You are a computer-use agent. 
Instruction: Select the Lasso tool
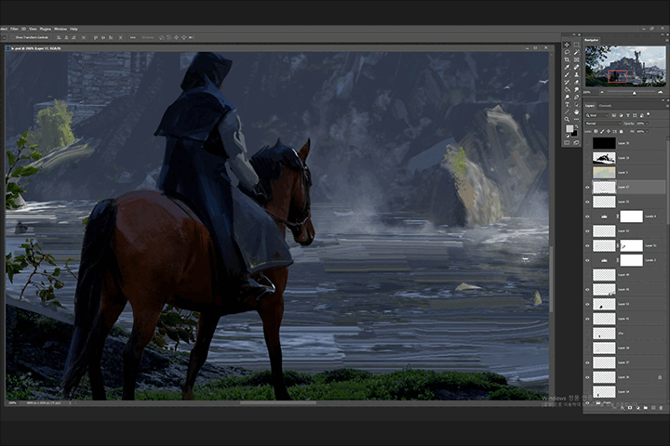(567, 52)
